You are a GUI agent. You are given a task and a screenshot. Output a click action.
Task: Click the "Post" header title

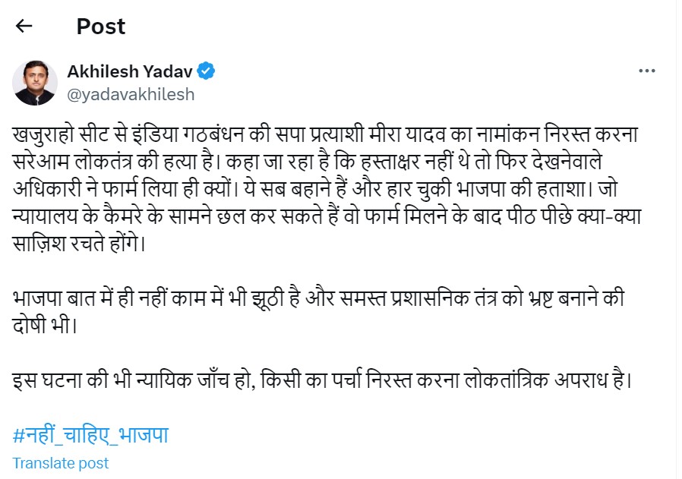tap(100, 27)
